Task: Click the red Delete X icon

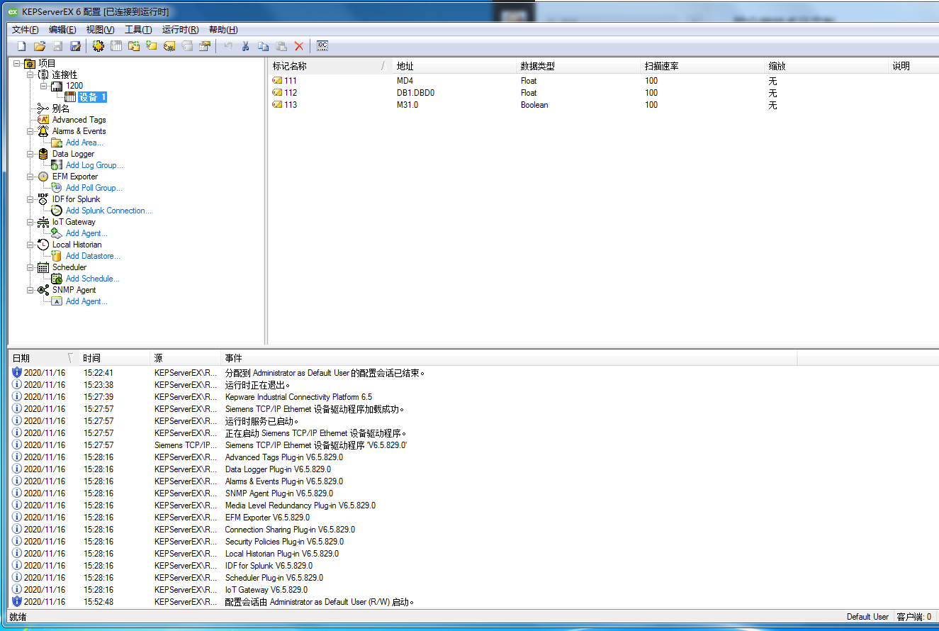Action: [299, 46]
